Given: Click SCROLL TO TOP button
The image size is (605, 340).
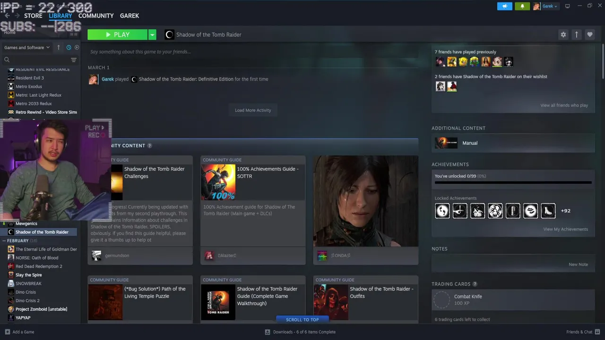Looking at the screenshot, I should point(302,320).
